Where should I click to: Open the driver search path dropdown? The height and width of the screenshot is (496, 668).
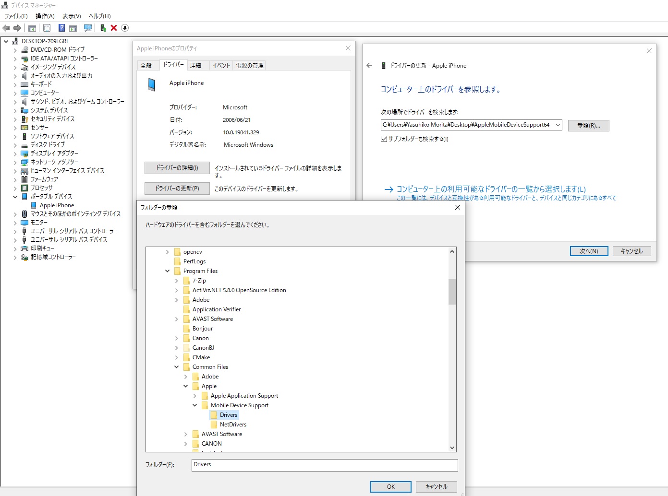coord(558,125)
